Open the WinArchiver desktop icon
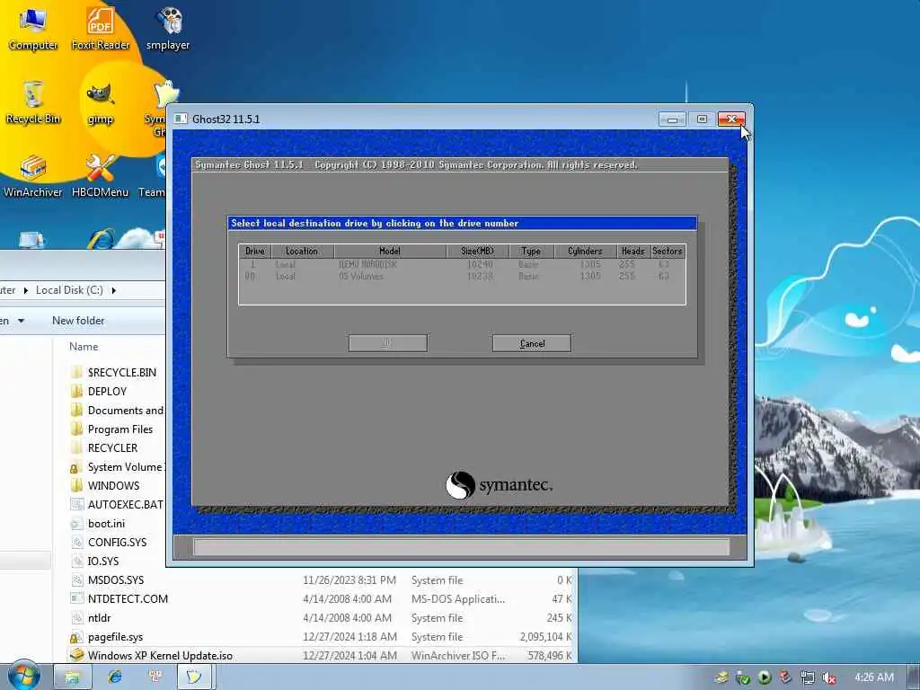 coord(33,175)
